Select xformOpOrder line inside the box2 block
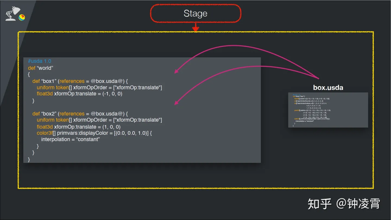391x220 pixels. (99, 120)
